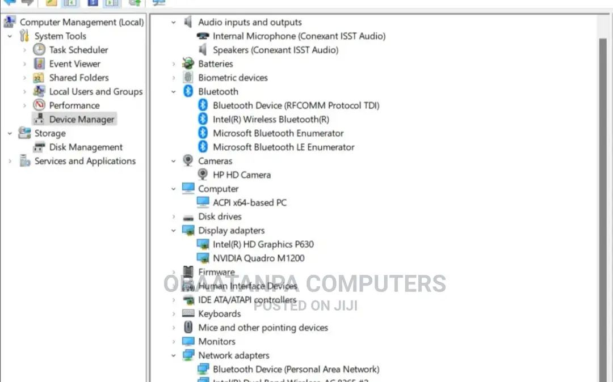Select Bluetooth Device (Personal Area Network)
Image resolution: width=613 pixels, height=382 pixels.
(296, 369)
